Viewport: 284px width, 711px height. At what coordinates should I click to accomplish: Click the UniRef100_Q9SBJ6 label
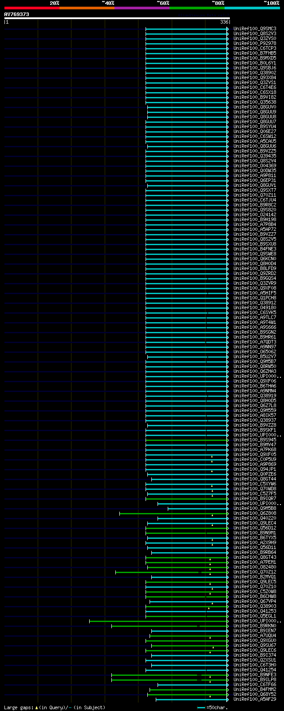(255, 68)
